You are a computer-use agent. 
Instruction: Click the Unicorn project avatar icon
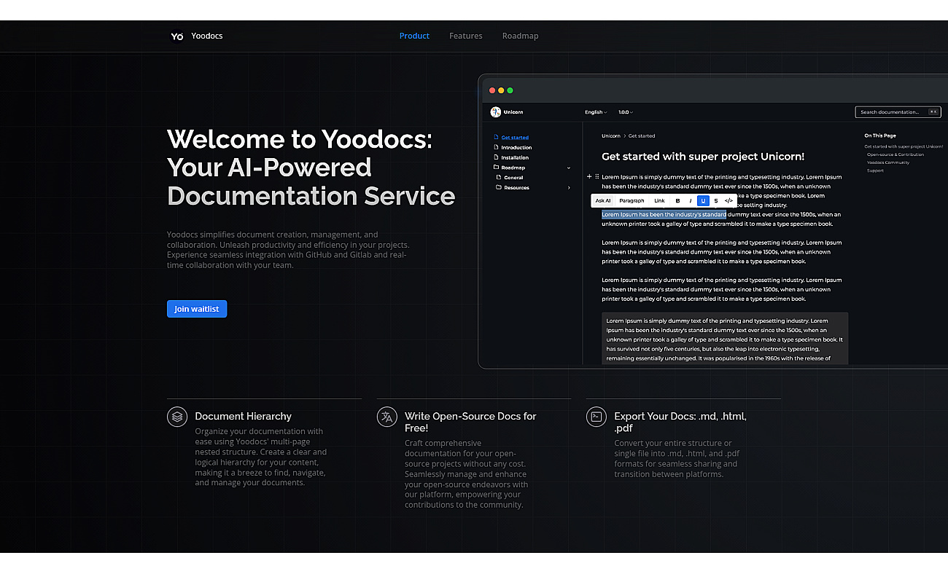(x=496, y=112)
